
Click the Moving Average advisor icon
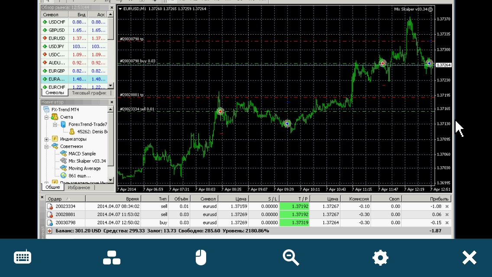click(63, 168)
